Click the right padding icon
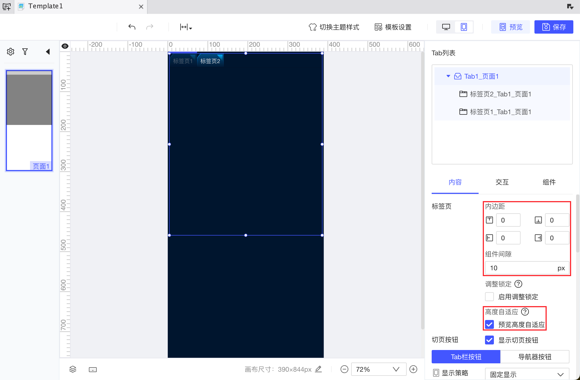 [x=538, y=238]
